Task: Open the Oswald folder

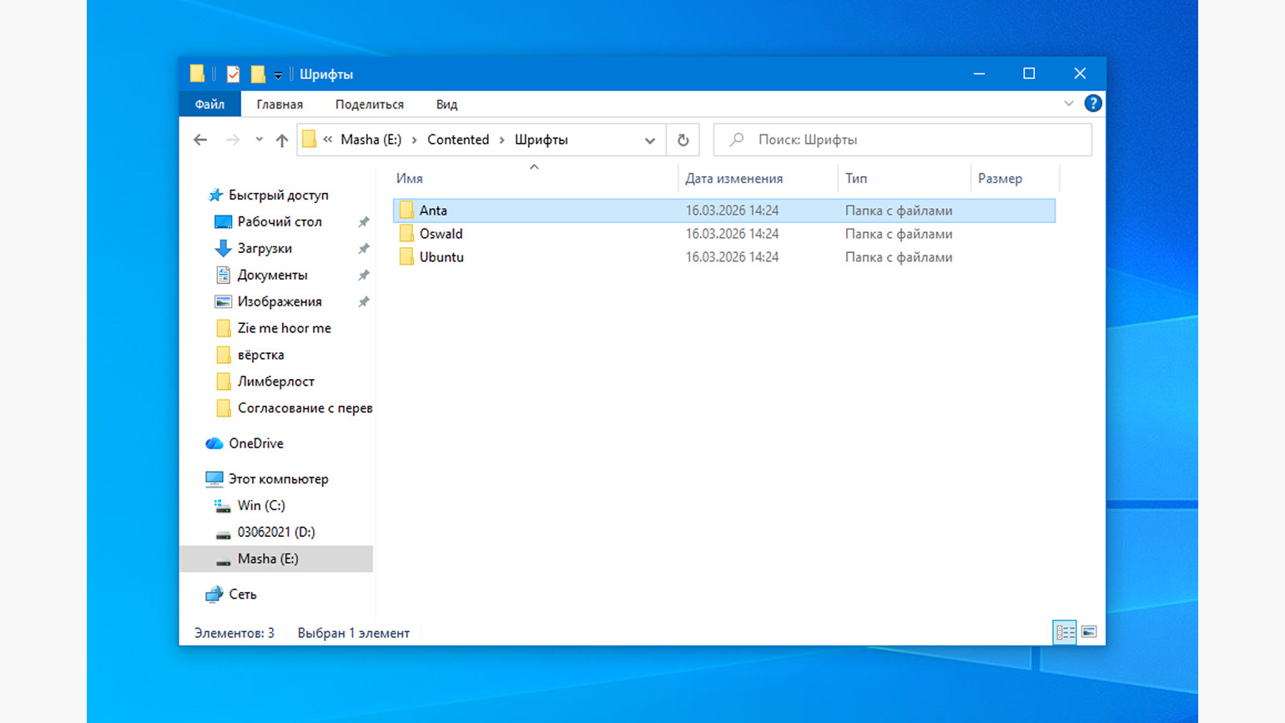Action: coord(441,234)
